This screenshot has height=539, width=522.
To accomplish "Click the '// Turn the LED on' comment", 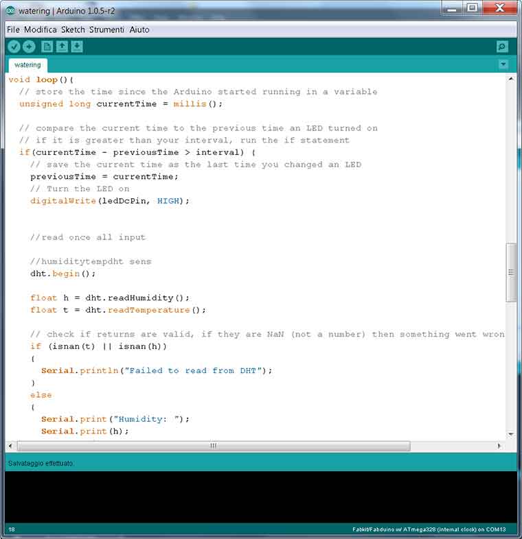I will (x=80, y=189).
